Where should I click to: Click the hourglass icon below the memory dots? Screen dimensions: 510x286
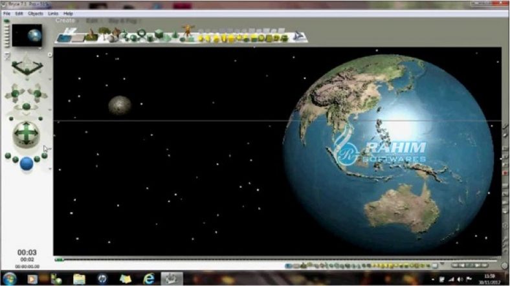pos(7,56)
